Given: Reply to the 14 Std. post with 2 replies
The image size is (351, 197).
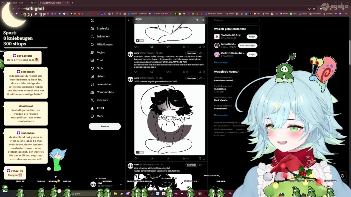Looking at the screenshot, I should (136, 158).
